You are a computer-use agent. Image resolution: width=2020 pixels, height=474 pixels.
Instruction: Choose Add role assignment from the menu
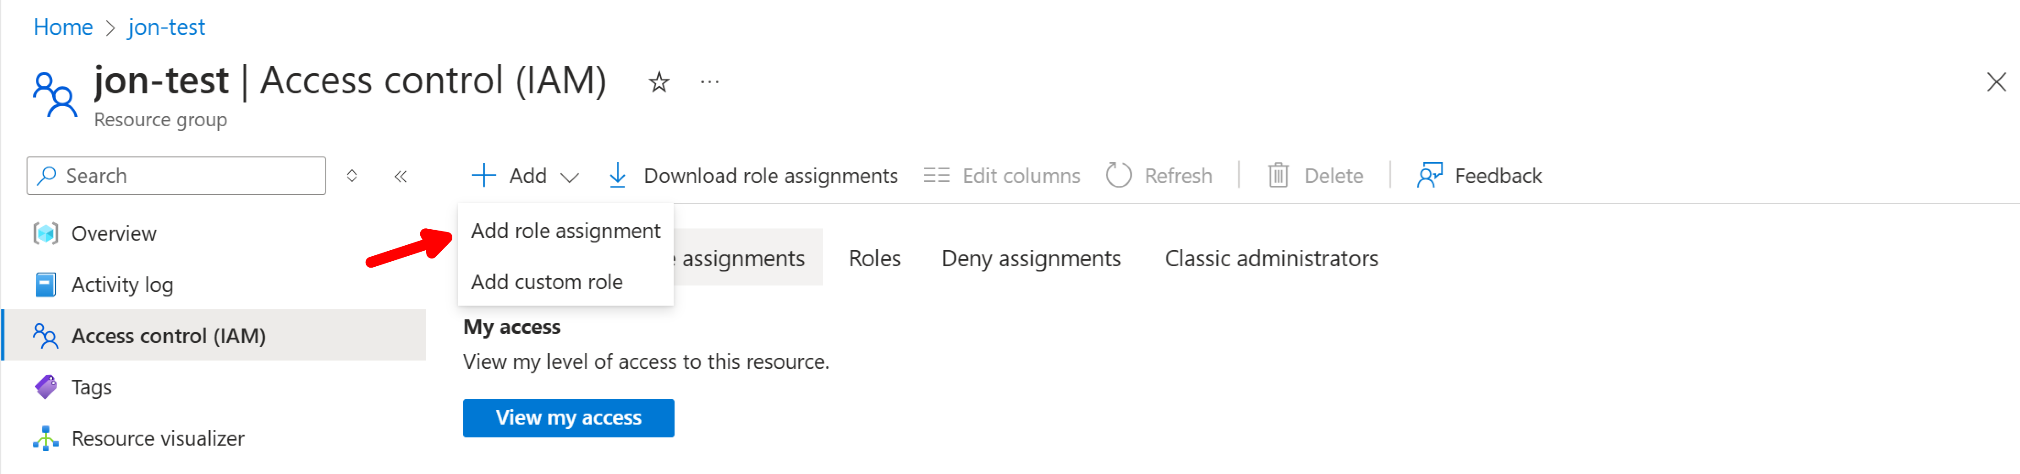pos(565,230)
